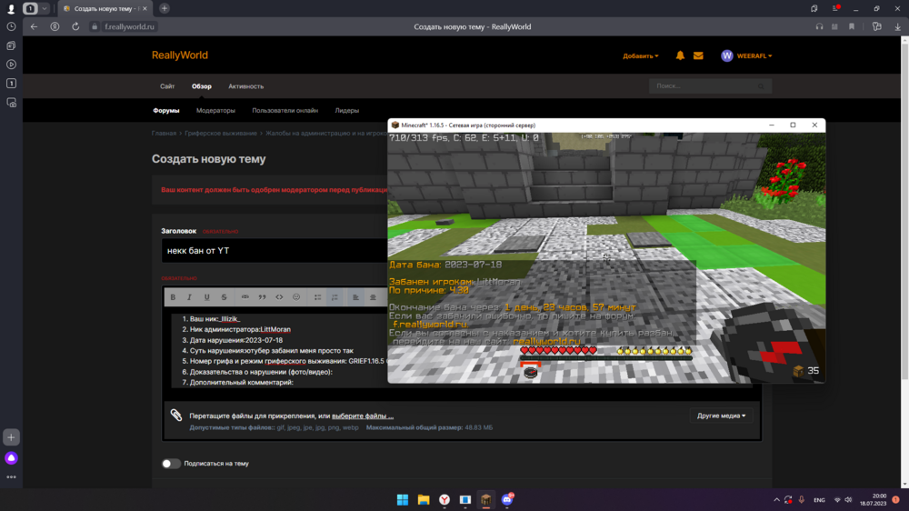Insert a link with the editor link icon

245,297
